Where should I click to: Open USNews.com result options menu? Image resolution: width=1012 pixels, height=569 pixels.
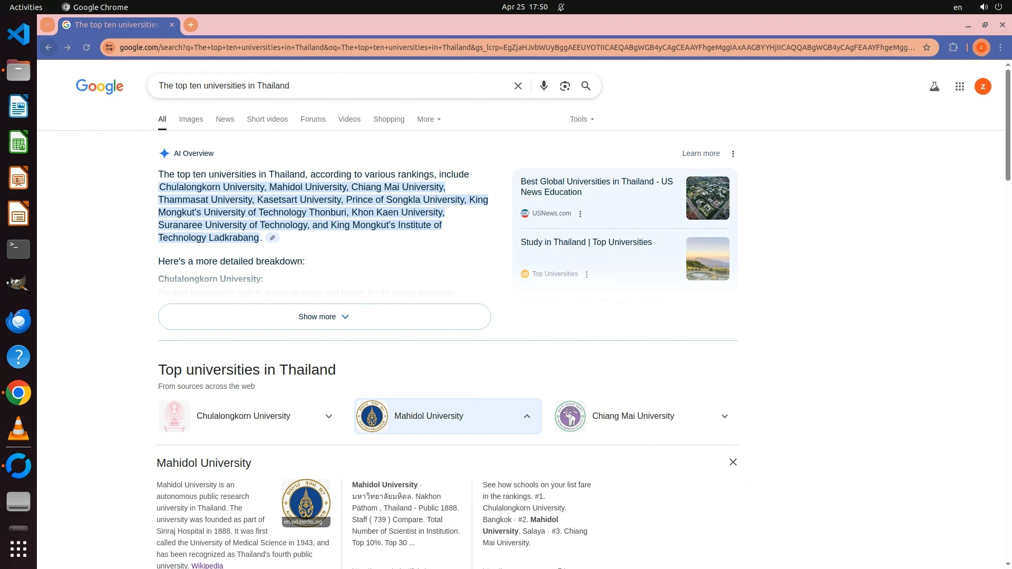click(580, 214)
